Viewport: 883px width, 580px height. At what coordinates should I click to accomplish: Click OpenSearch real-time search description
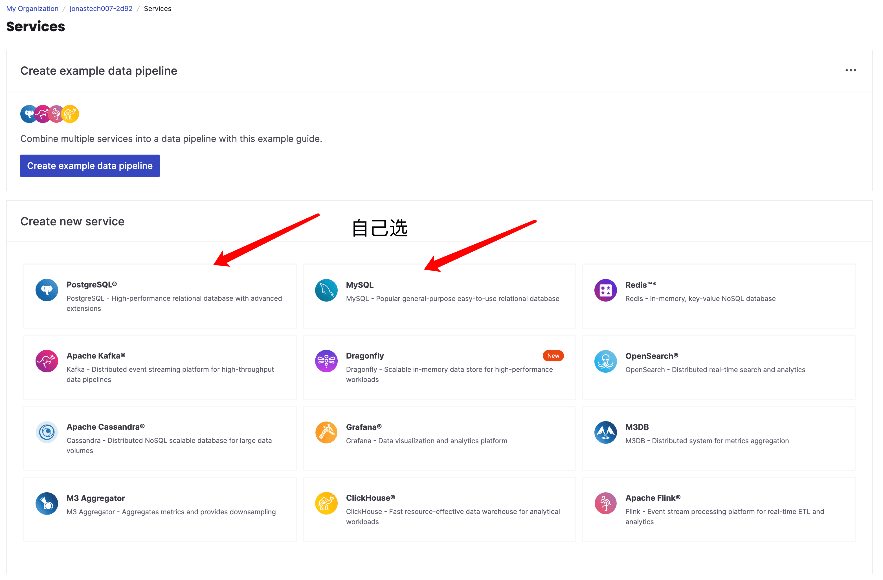click(x=715, y=370)
